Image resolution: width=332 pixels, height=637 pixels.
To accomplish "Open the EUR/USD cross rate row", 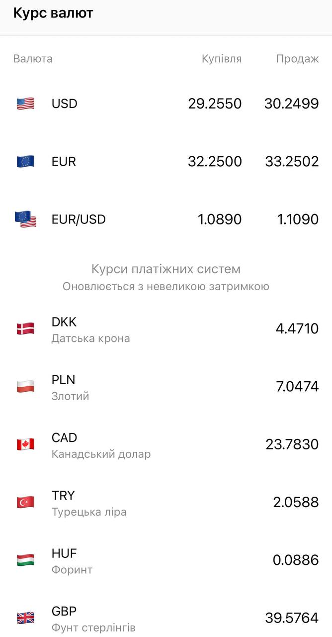I will [166, 219].
